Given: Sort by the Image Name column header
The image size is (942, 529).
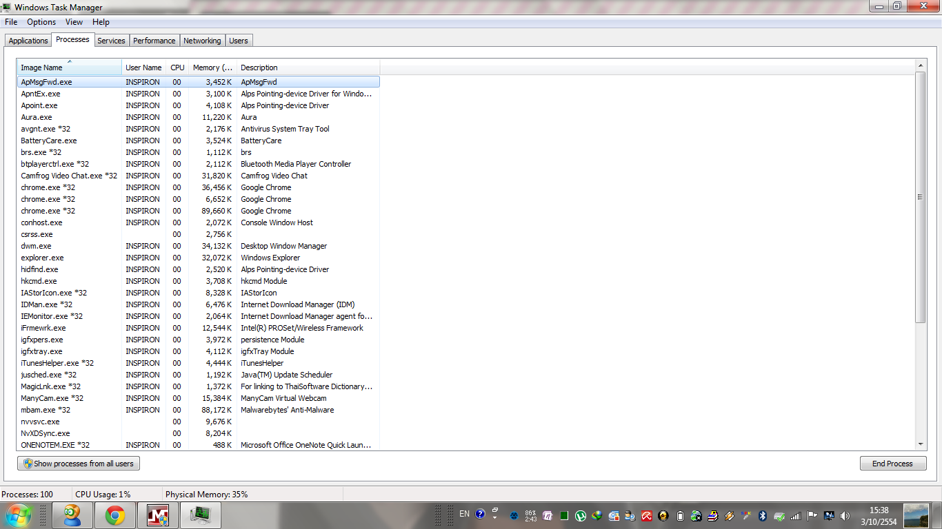Looking at the screenshot, I should click(x=70, y=68).
